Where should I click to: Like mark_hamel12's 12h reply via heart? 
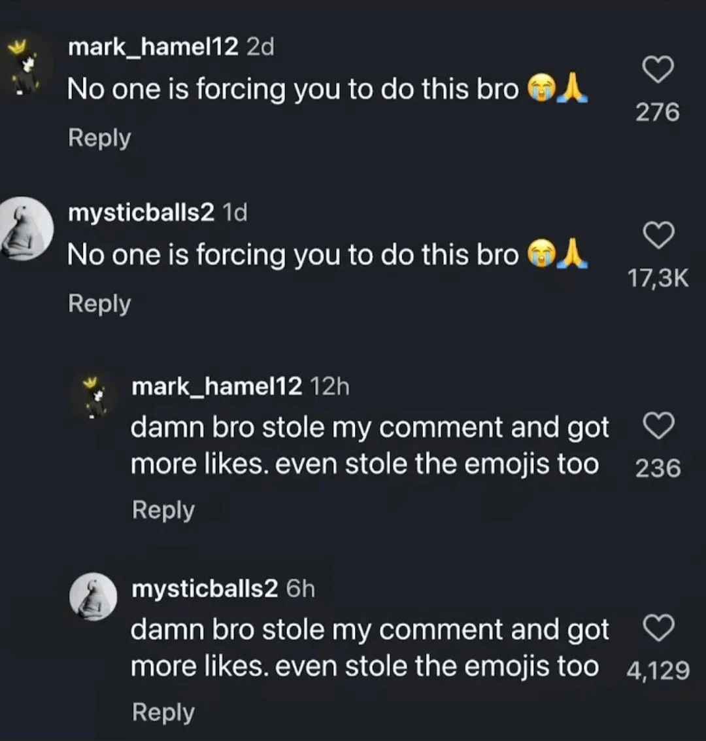tap(658, 426)
